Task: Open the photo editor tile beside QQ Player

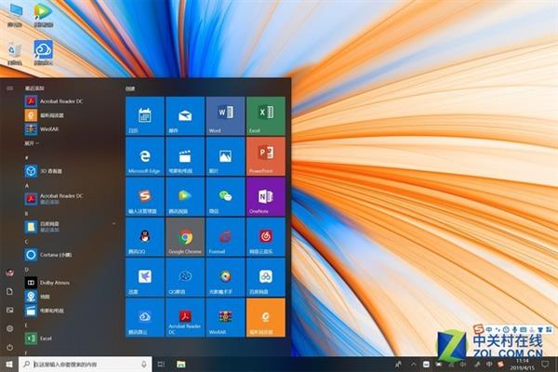Action: pos(225,277)
